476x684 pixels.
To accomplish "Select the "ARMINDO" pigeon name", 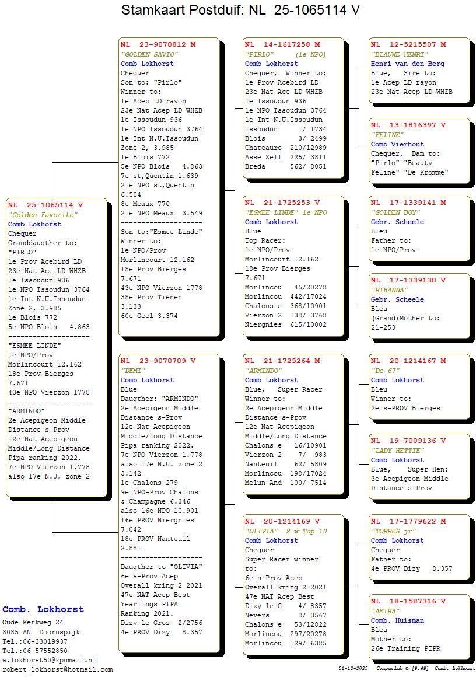I will click(x=263, y=371).
